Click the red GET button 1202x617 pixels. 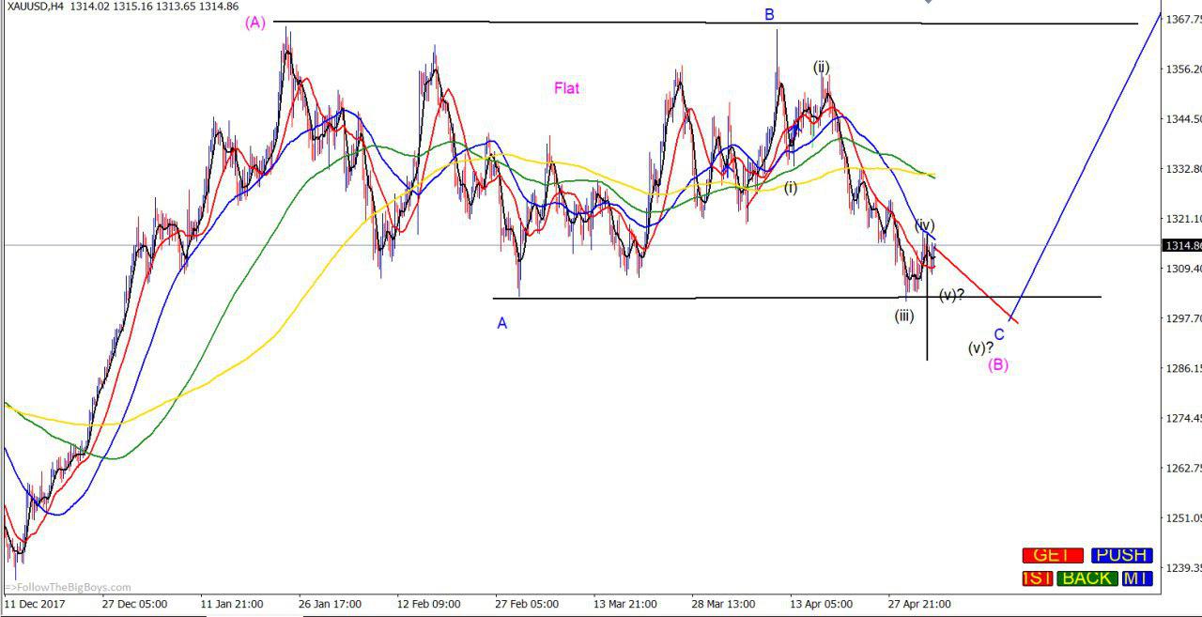tap(1053, 555)
